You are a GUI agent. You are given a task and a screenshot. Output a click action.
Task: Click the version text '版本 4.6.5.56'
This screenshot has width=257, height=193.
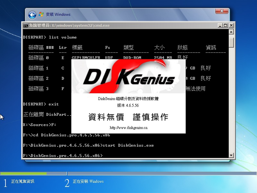click(x=128, y=106)
